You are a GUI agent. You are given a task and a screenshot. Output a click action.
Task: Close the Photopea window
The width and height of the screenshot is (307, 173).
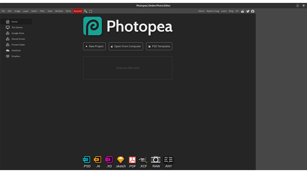coord(304,6)
